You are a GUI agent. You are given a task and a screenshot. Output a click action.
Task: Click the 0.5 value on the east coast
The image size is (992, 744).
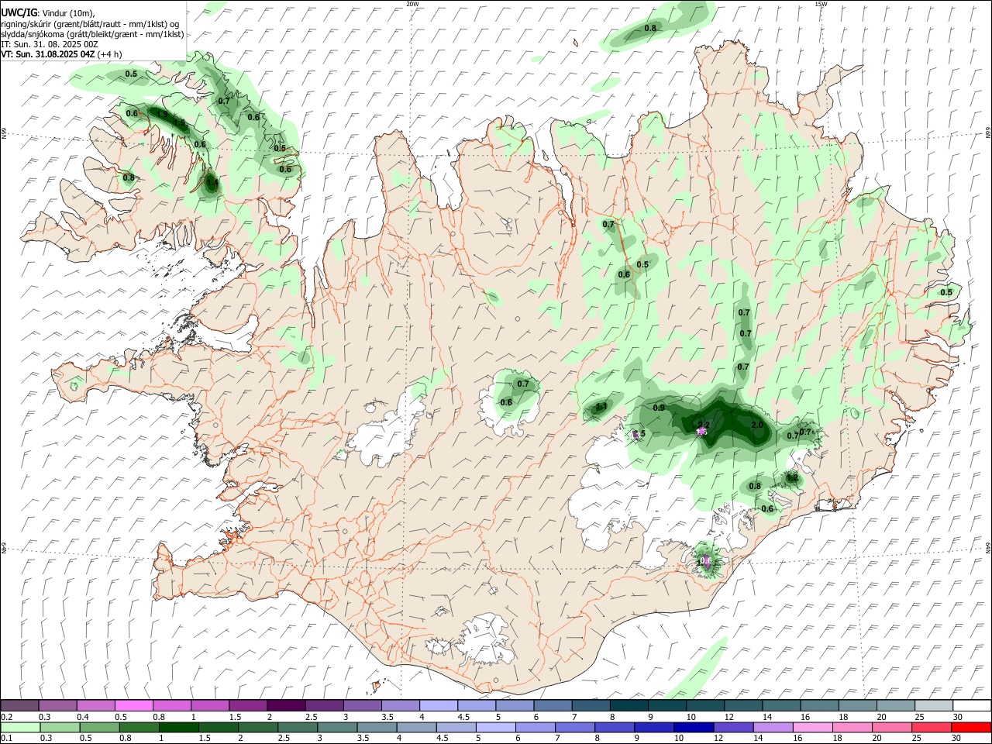click(x=946, y=292)
